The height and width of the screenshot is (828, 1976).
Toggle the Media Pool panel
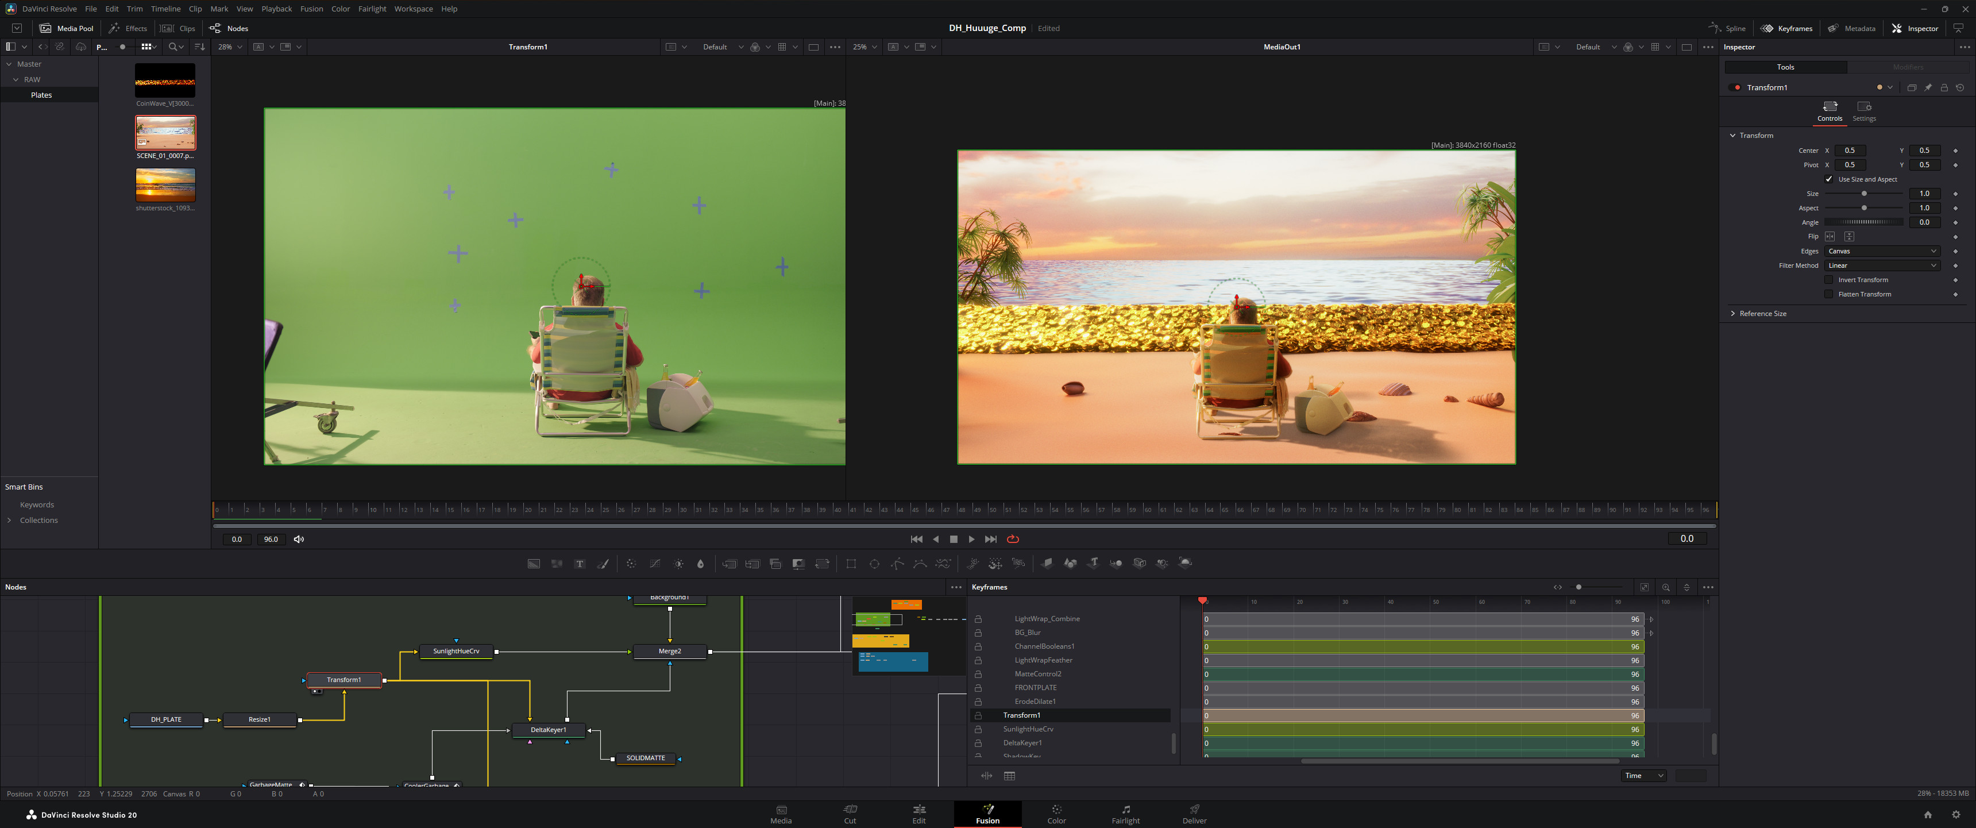67,28
